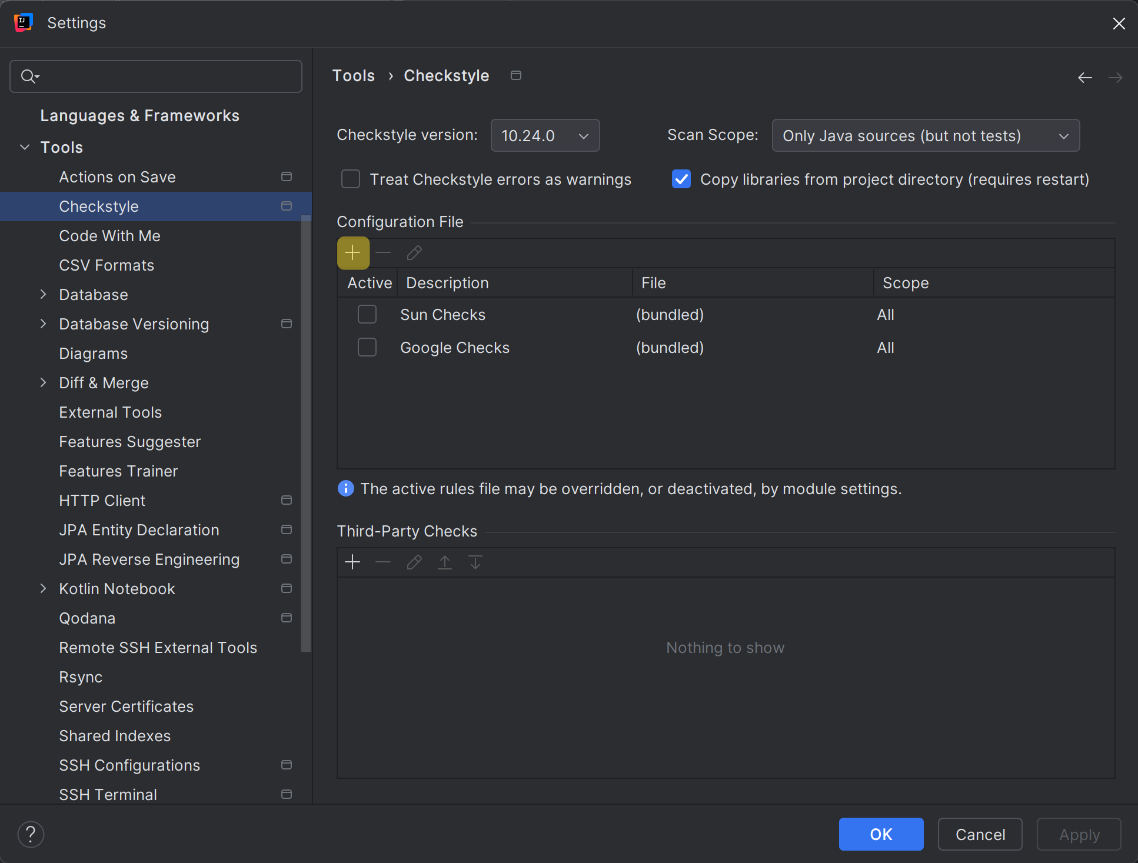Click the IntelliJ IDEA logo in title bar
The height and width of the screenshot is (863, 1138).
23,23
